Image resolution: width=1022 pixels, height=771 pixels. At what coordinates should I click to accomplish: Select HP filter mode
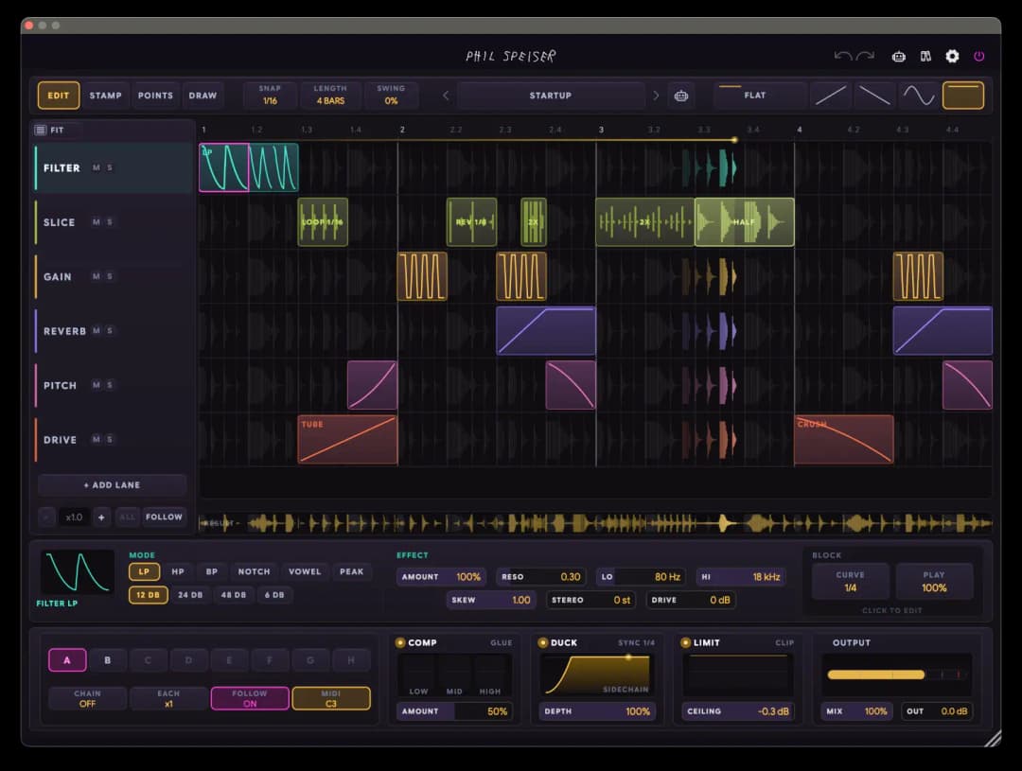click(x=178, y=571)
